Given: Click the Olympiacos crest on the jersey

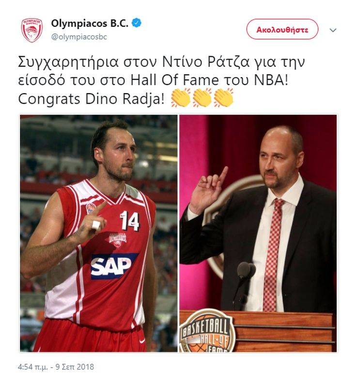Looking at the screenshot, I should point(118,240).
